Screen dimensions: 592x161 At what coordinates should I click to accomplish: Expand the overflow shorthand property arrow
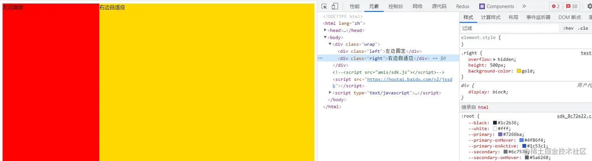click(494, 59)
